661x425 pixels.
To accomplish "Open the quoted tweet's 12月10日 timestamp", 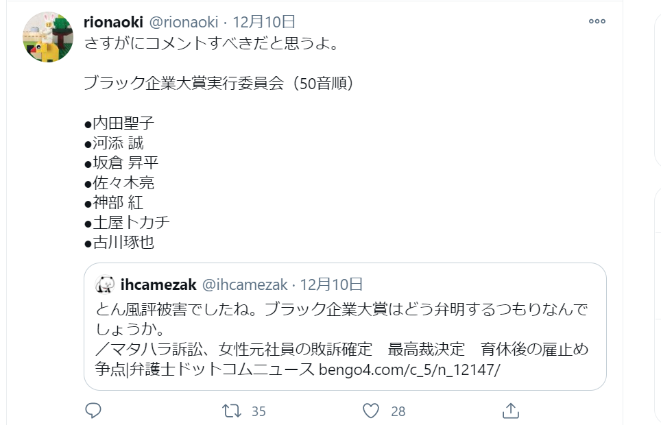I will click(331, 284).
